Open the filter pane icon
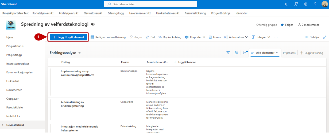Image resolution: width=329 pixels, height=136 pixels. [228, 53]
